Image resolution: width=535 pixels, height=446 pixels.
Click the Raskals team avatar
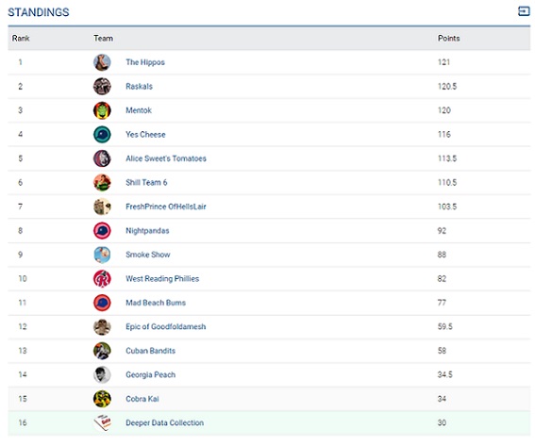pos(102,86)
